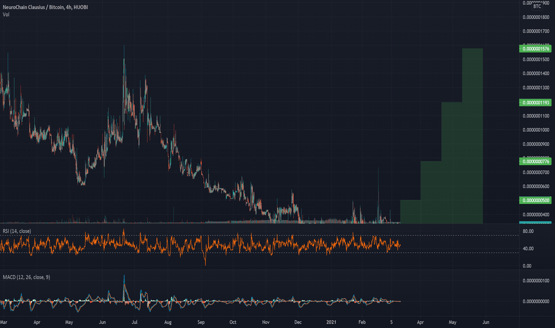Viewport: 555px width, 328px height.
Task: Click the green 0.0000000500 price label
Action: click(535, 201)
